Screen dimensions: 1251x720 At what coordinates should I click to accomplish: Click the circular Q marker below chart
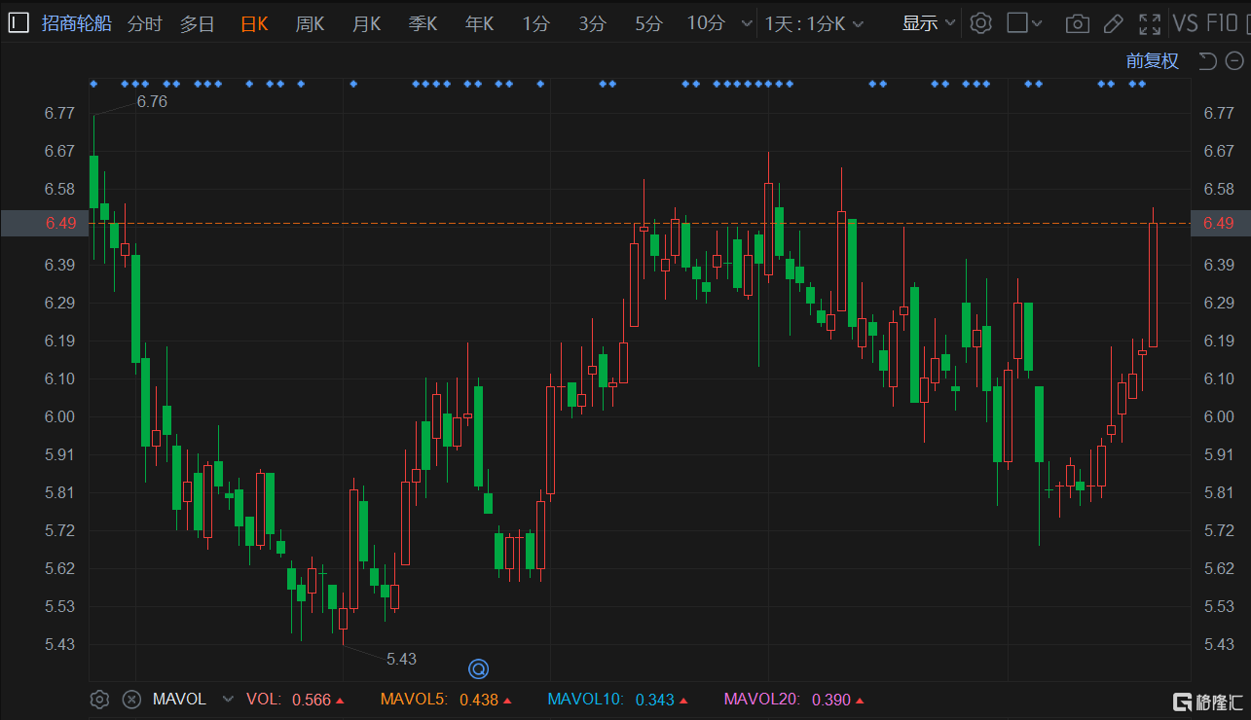pyautogui.click(x=478, y=668)
